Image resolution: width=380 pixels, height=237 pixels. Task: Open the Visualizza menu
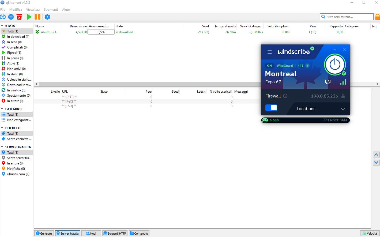(33, 9)
